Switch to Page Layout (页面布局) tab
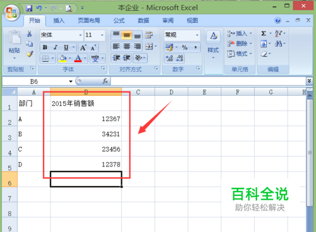 89,21
